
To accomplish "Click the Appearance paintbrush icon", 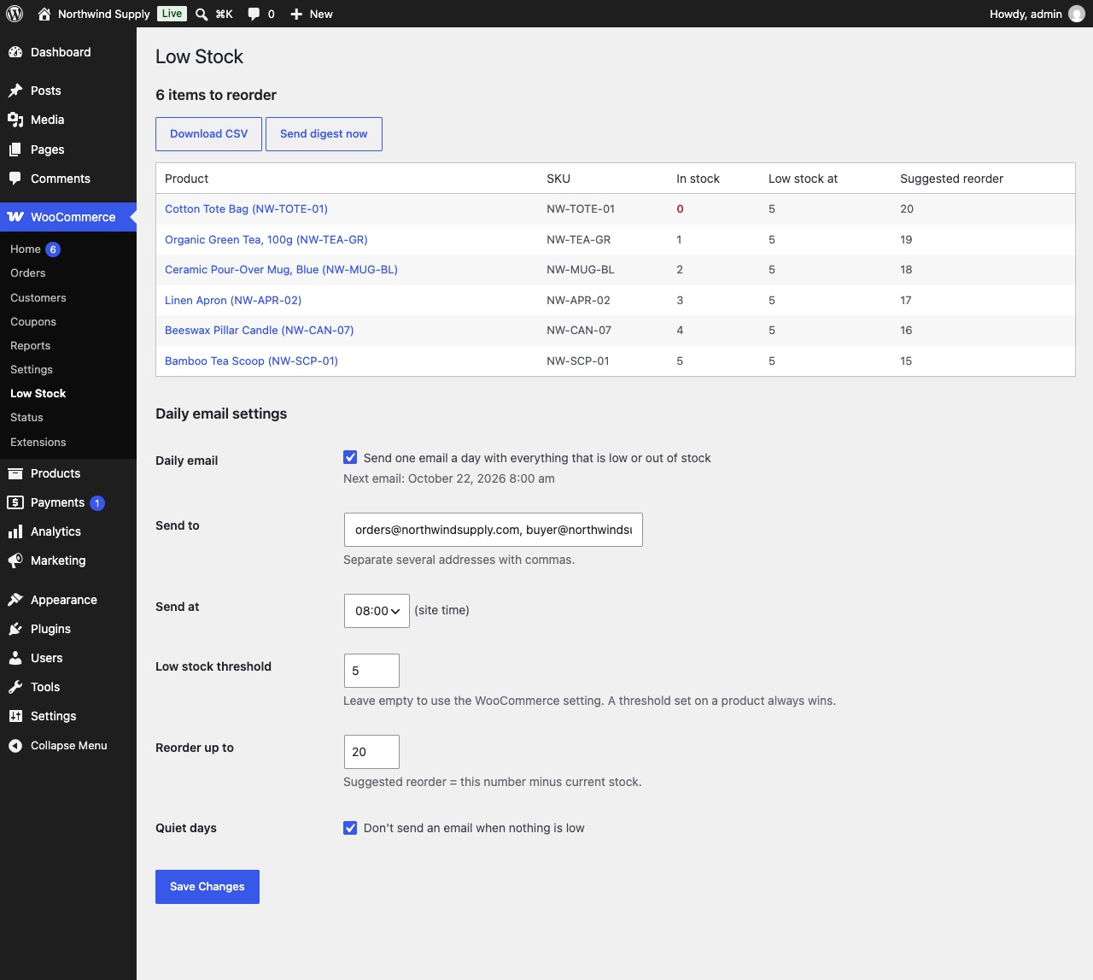I will pos(15,600).
